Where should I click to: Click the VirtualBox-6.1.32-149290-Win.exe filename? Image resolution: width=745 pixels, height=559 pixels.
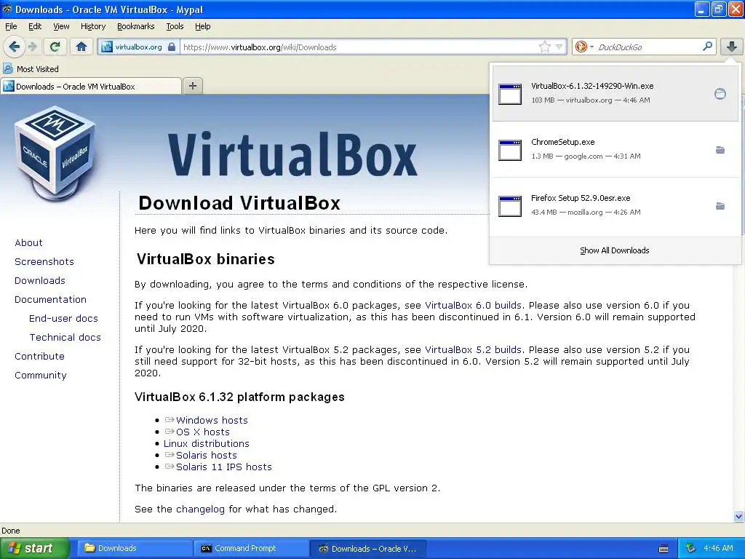tap(592, 86)
